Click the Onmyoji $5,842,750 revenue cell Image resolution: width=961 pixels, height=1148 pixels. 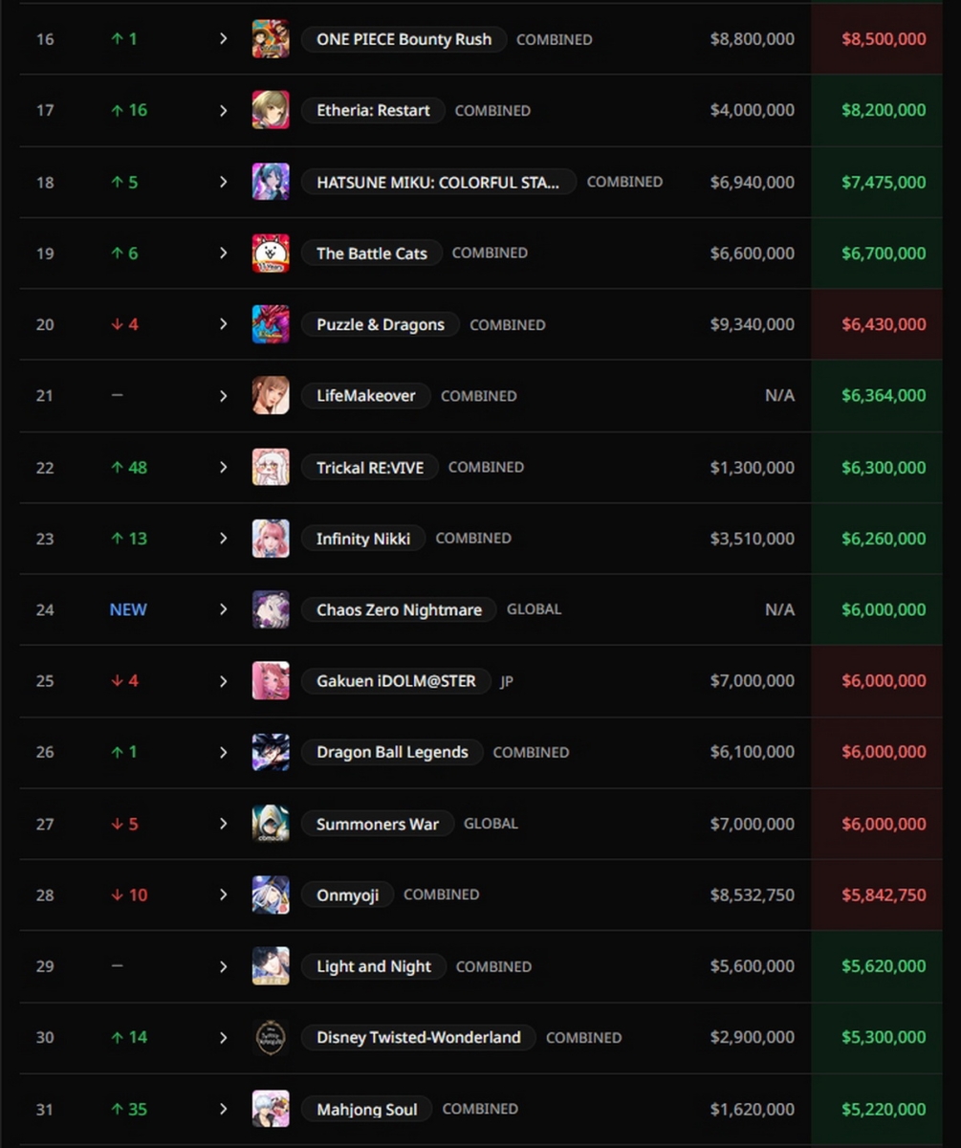[884, 895]
